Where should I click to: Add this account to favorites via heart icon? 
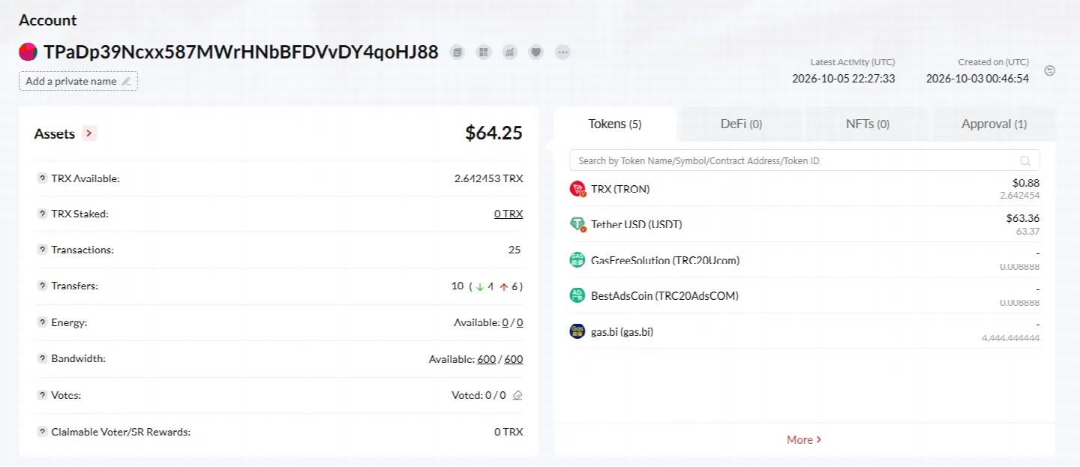coord(535,52)
